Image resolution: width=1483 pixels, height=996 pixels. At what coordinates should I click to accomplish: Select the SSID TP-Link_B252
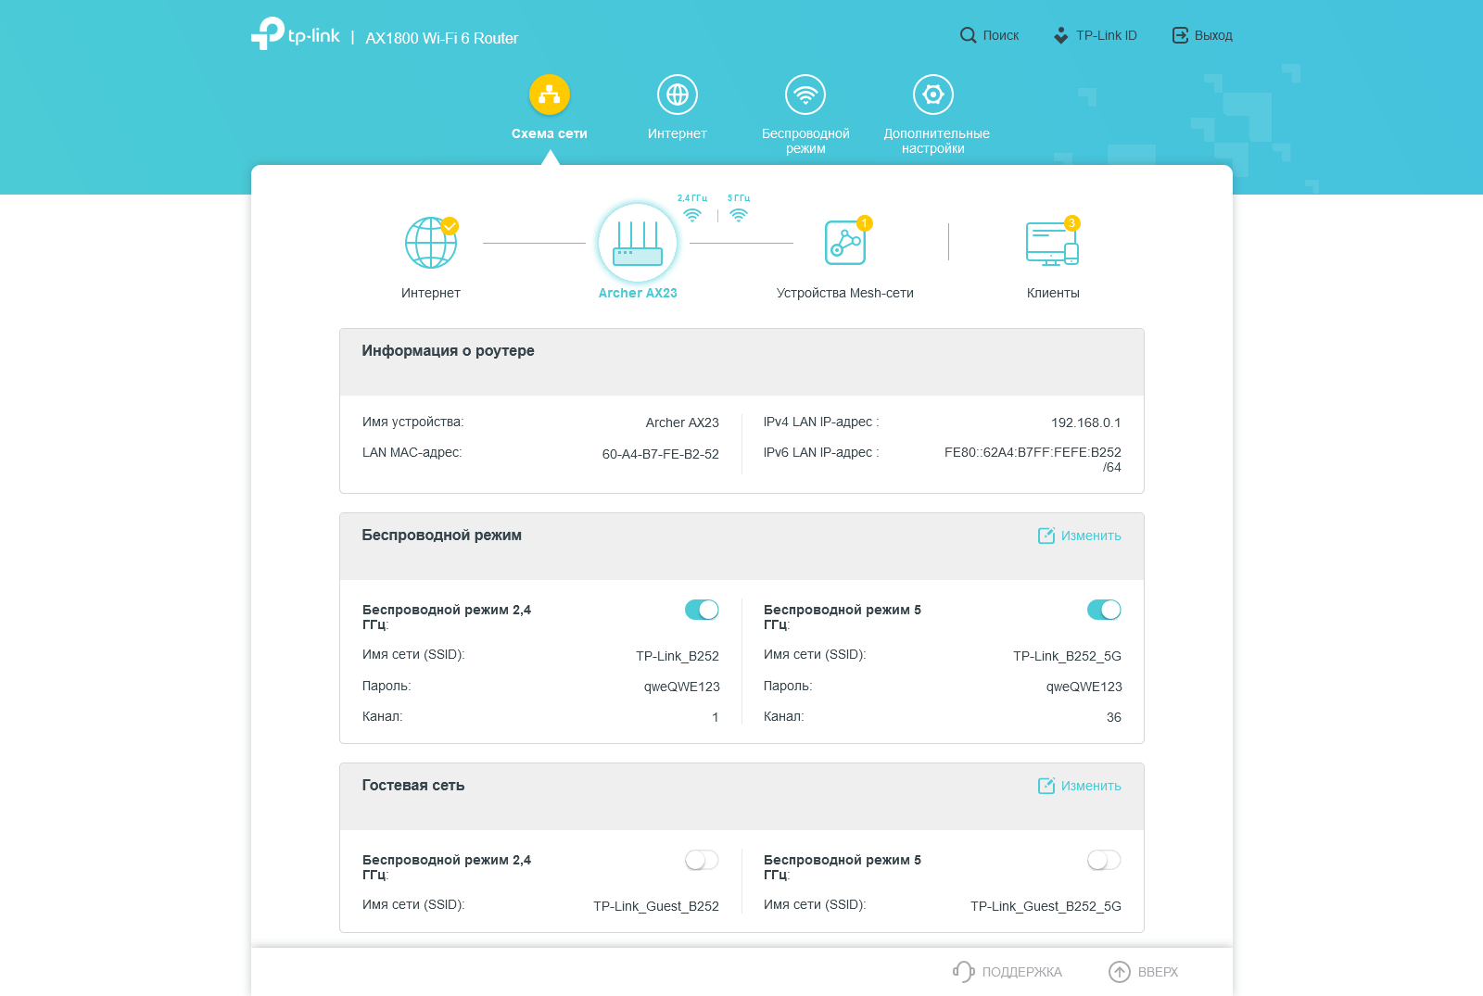coord(678,656)
